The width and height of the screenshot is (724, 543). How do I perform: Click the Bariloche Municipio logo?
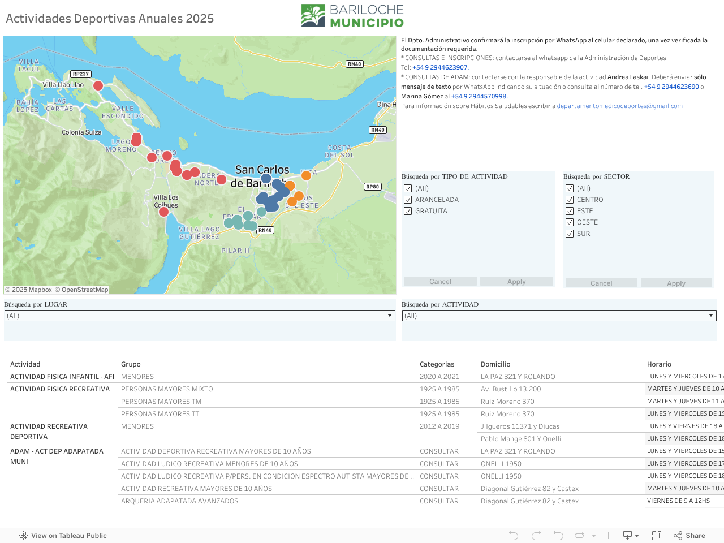tap(352, 16)
